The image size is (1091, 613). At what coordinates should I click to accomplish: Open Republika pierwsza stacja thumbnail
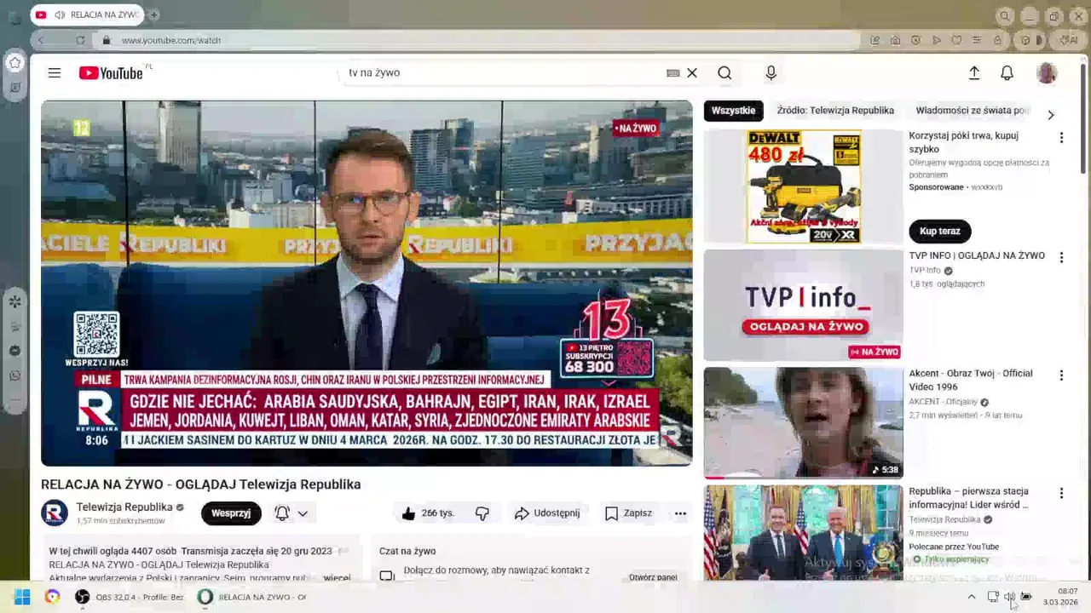point(803,533)
